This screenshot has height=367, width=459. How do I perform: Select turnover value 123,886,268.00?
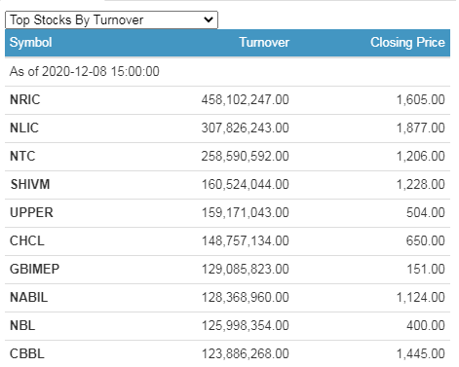coord(246,353)
